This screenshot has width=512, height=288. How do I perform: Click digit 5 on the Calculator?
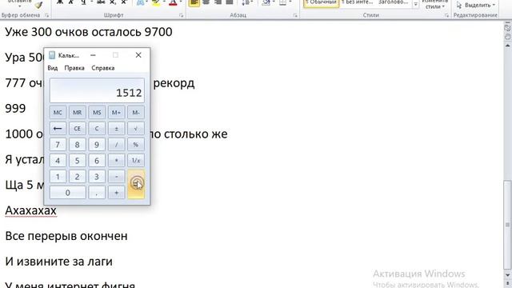point(77,161)
